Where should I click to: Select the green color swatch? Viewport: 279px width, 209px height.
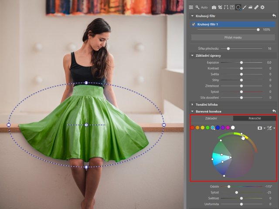click(208, 128)
